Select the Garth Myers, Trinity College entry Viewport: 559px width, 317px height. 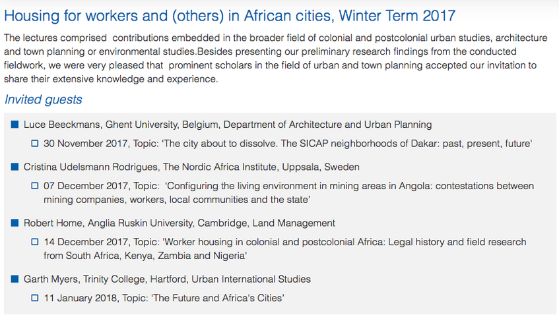(167, 279)
